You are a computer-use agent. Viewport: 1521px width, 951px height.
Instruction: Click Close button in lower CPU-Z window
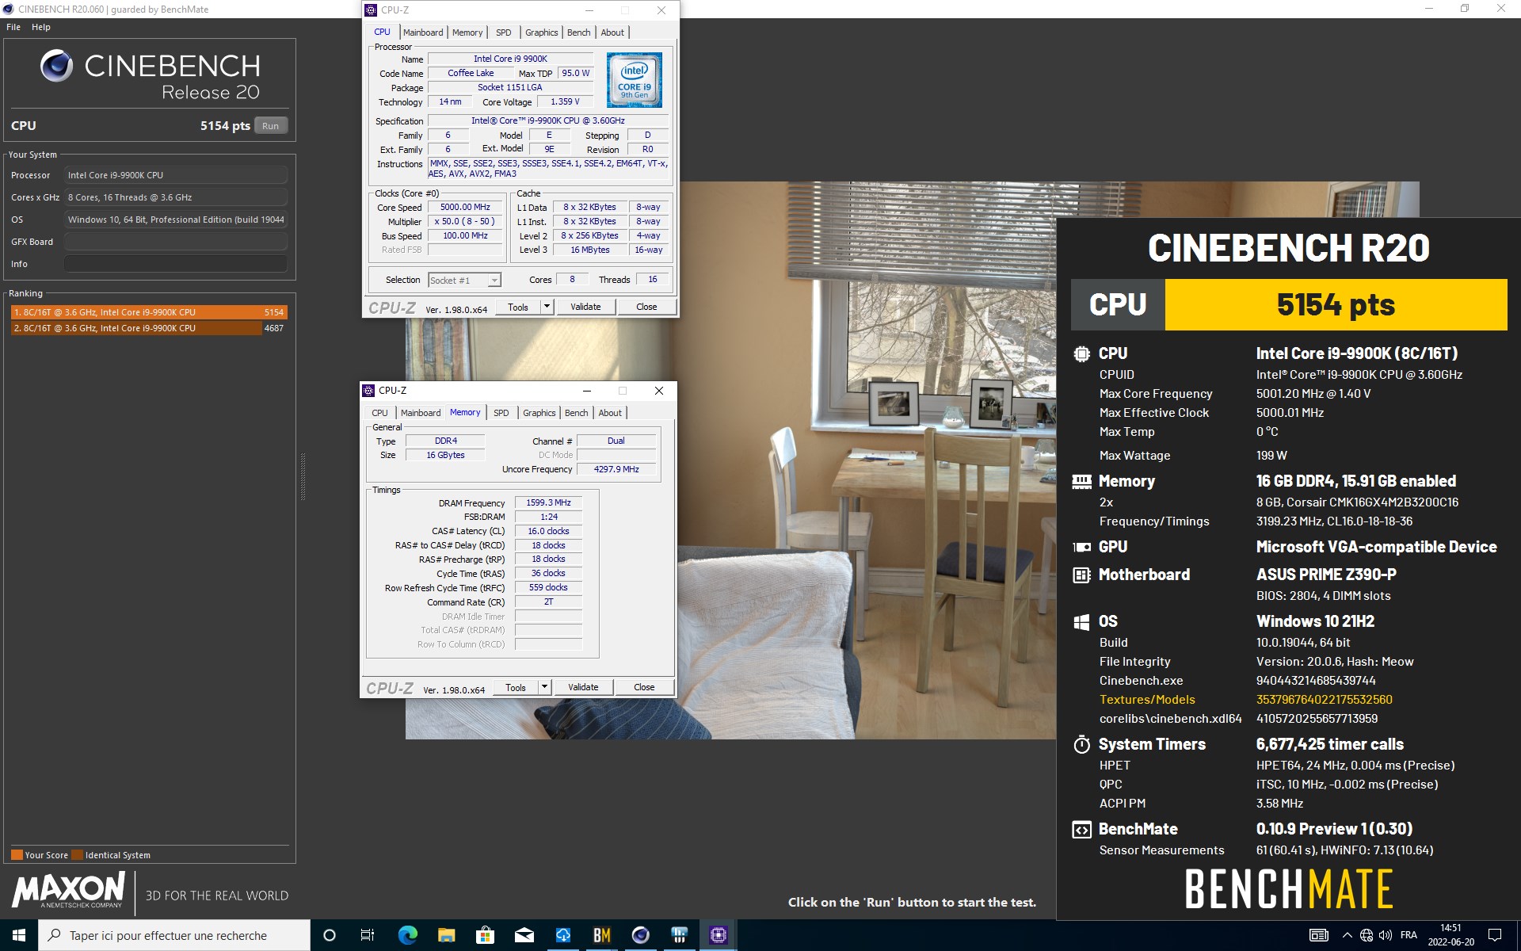tap(644, 687)
